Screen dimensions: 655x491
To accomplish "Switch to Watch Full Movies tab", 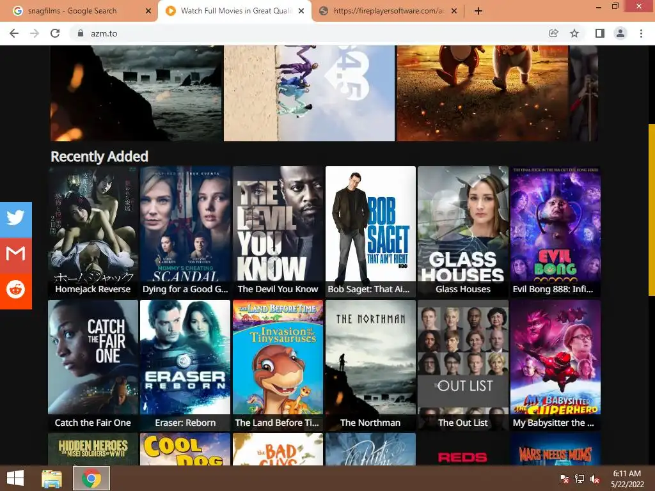I will coord(235,11).
